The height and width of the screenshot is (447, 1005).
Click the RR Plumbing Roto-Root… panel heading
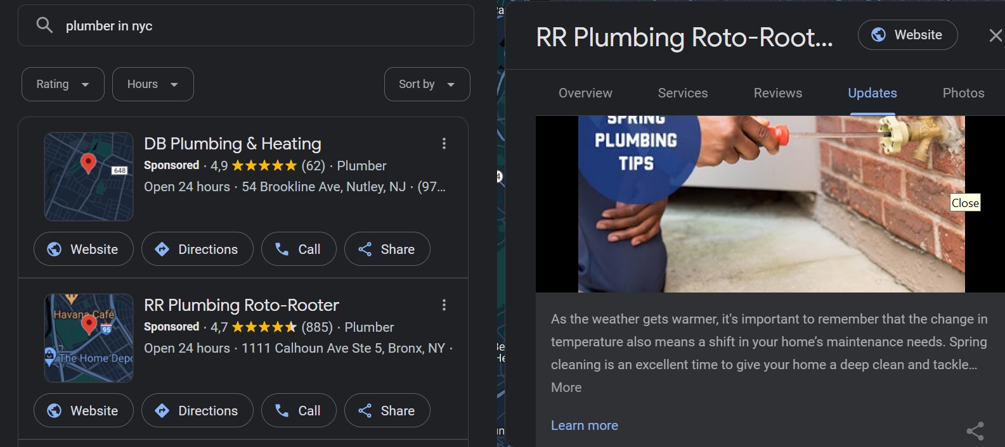coord(685,37)
